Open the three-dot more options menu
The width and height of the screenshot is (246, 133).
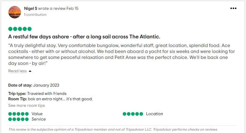pos(233,8)
